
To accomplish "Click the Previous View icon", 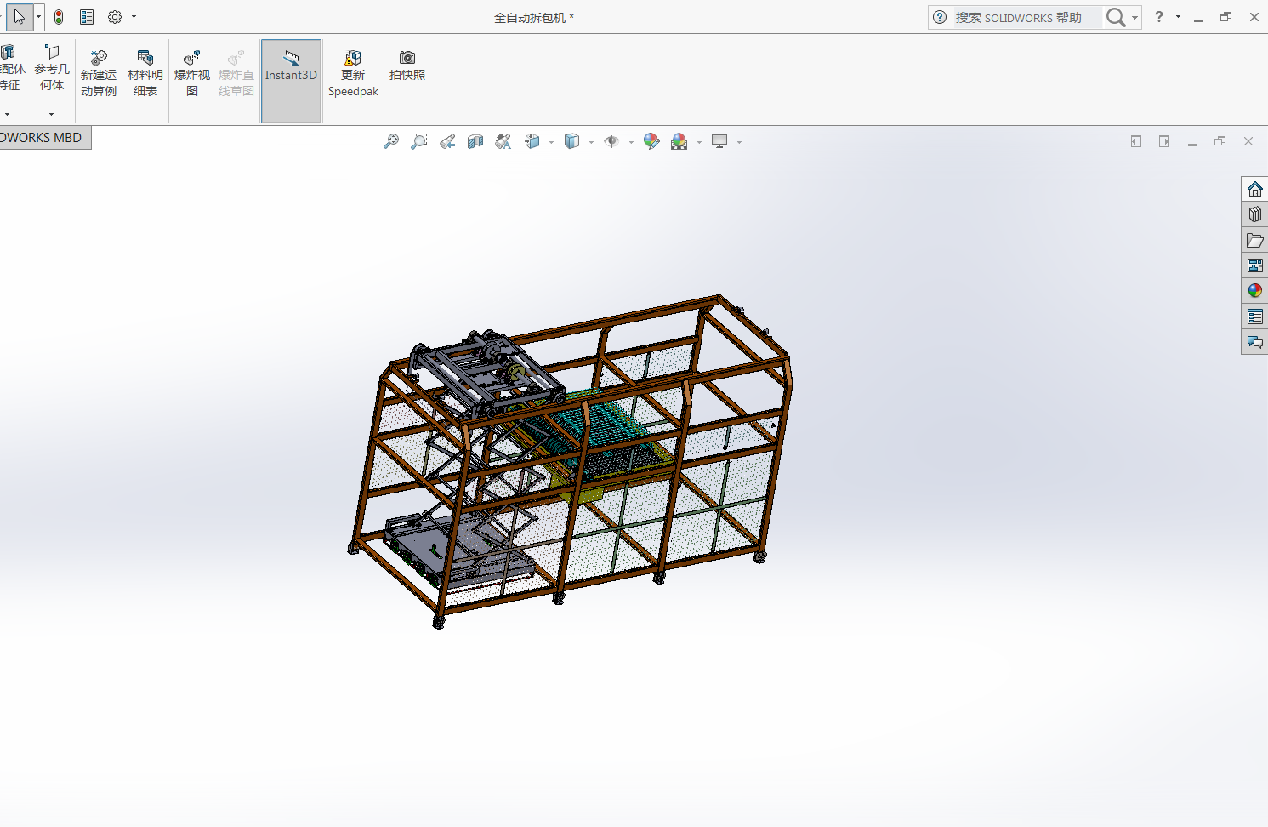I will click(x=447, y=142).
